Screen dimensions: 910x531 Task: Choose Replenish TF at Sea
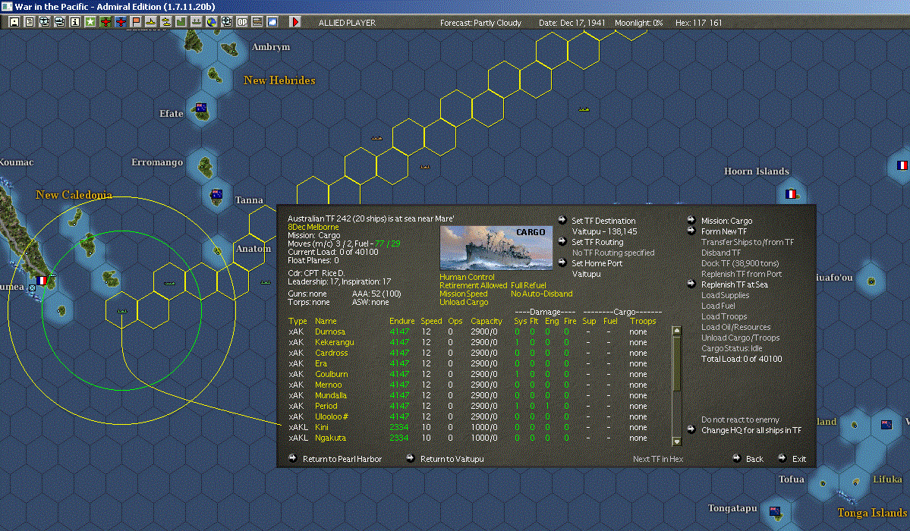(x=734, y=285)
